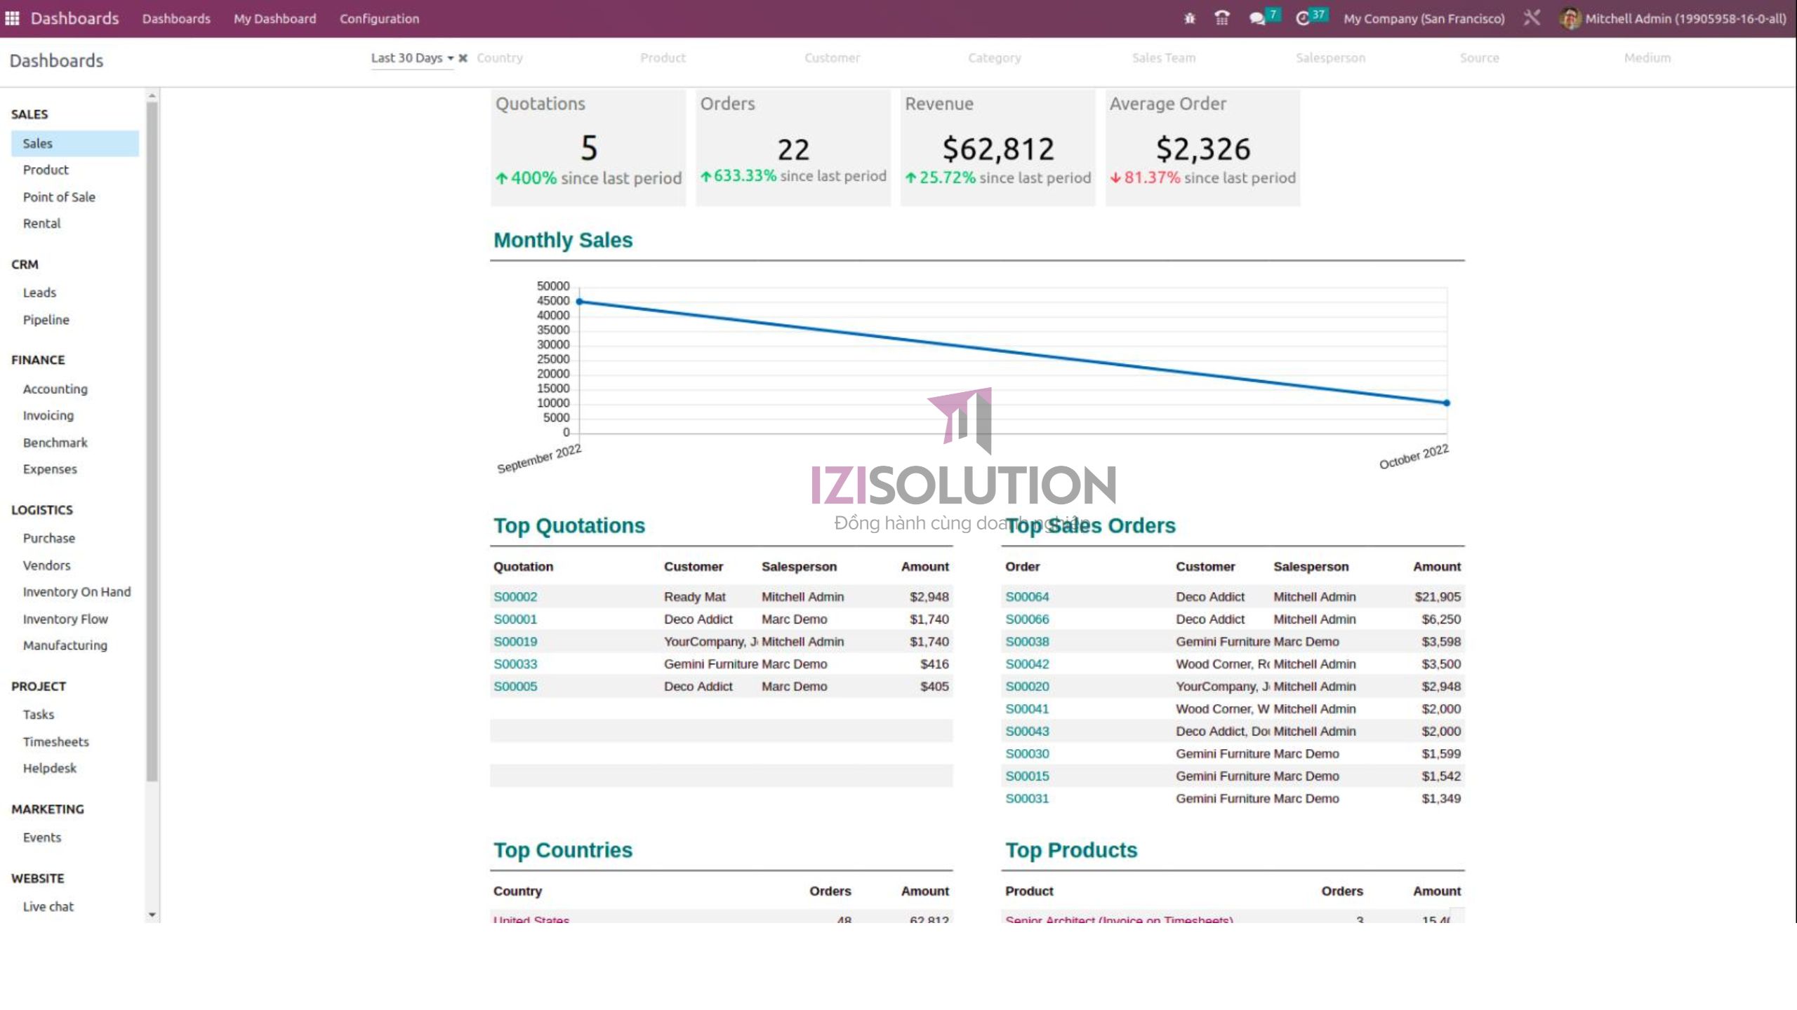Open the Country filter field

click(x=500, y=58)
